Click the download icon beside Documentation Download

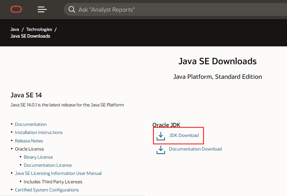(161, 150)
